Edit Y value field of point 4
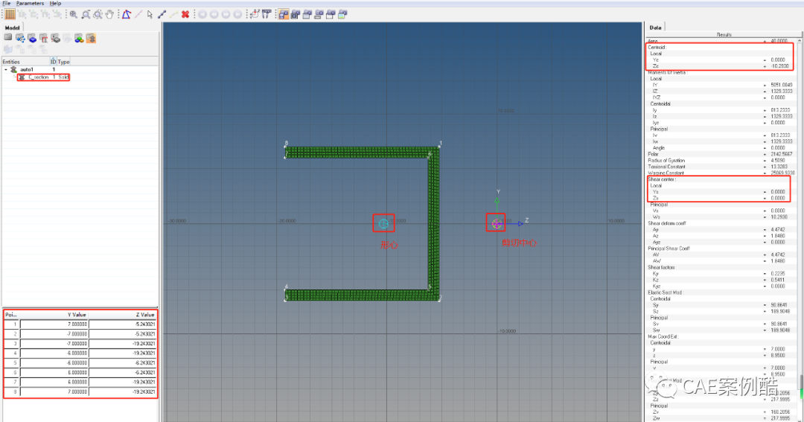The width and height of the screenshot is (804, 422). [54, 354]
